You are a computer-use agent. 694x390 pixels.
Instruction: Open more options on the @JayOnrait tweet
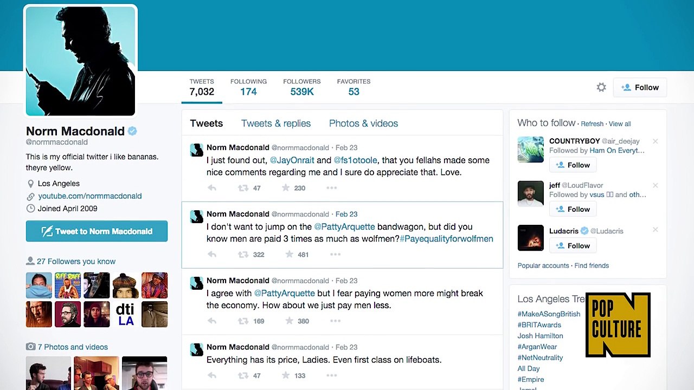(x=331, y=188)
